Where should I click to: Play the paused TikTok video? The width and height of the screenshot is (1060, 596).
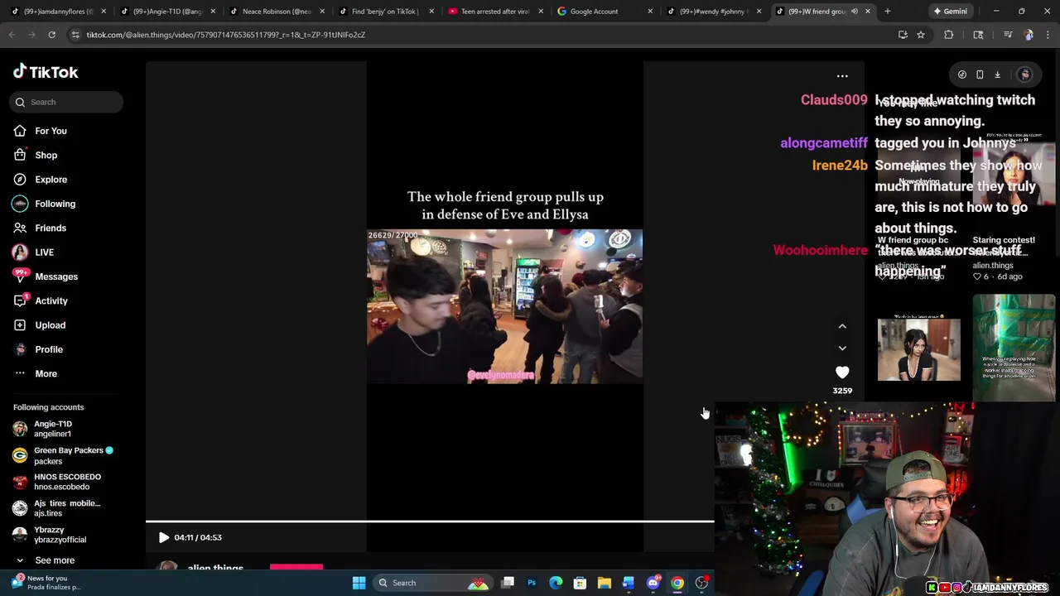tap(164, 537)
